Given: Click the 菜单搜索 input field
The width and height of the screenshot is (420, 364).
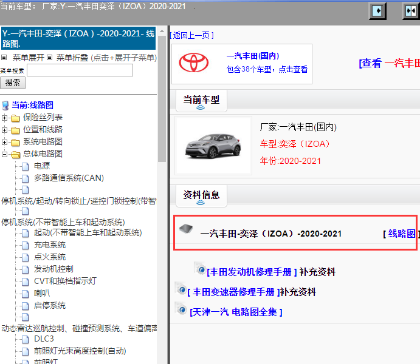Looking at the screenshot, I should [x=80, y=70].
